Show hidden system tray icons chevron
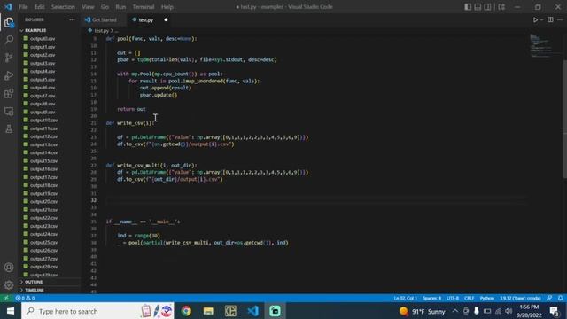Image resolution: width=567 pixels, height=319 pixels. 454,311
